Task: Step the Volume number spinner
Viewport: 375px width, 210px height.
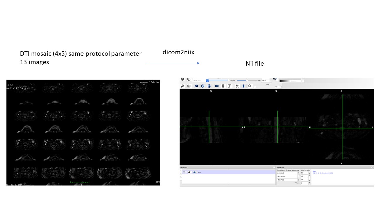Action: pos(309,183)
